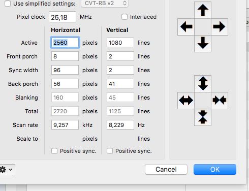
Task: Click the vertical Active lines field
Action: pyautogui.click(x=120, y=43)
